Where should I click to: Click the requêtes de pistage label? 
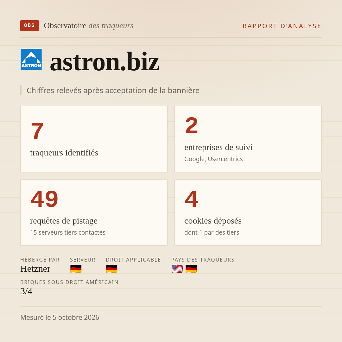point(64,221)
